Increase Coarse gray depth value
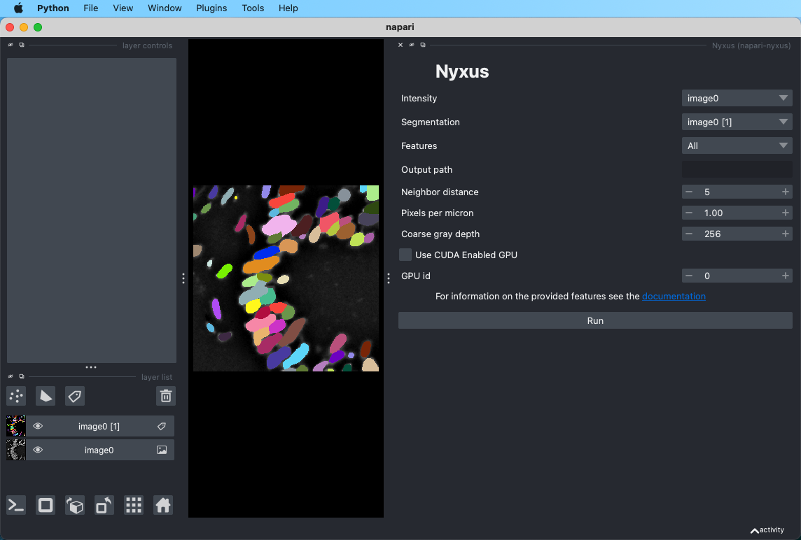The width and height of the screenshot is (801, 540). pyautogui.click(x=785, y=234)
